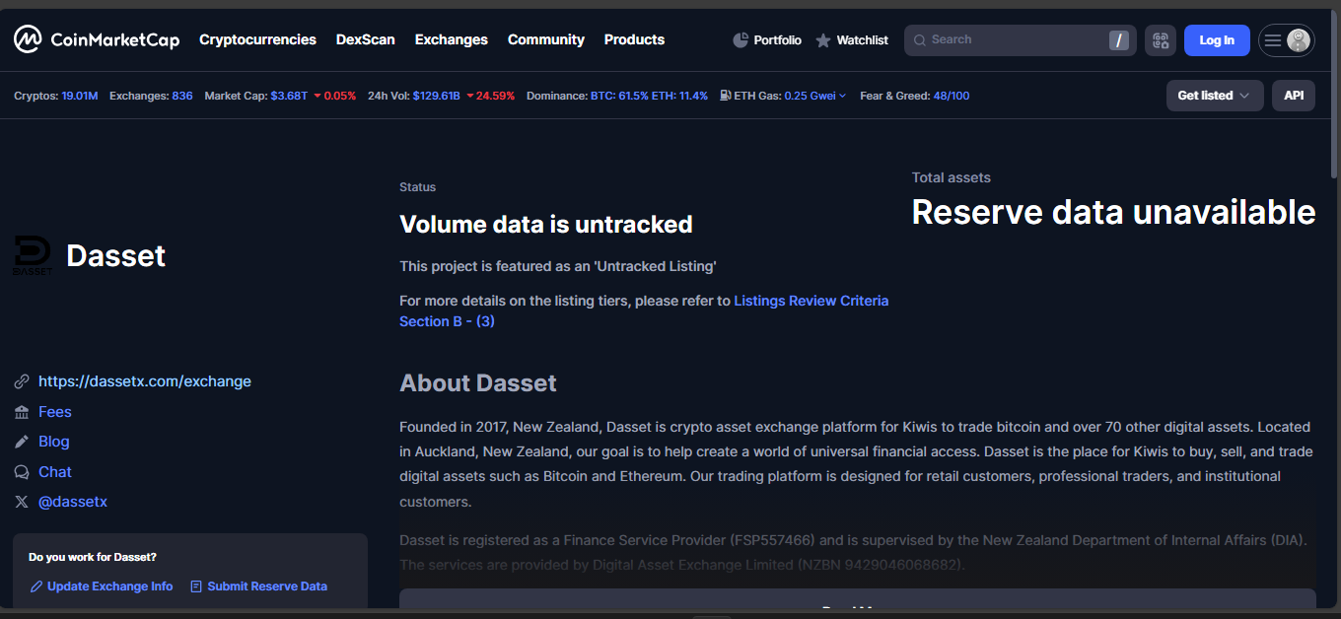Image resolution: width=1341 pixels, height=619 pixels.
Task: Click the 'Reserve data unavailable' text
Action: pyautogui.click(x=1113, y=212)
